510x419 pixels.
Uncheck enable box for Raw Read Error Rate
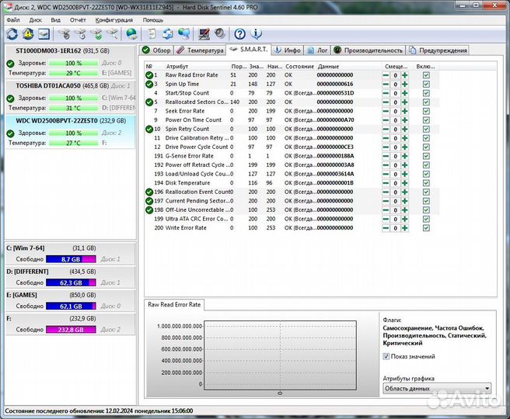(425, 75)
